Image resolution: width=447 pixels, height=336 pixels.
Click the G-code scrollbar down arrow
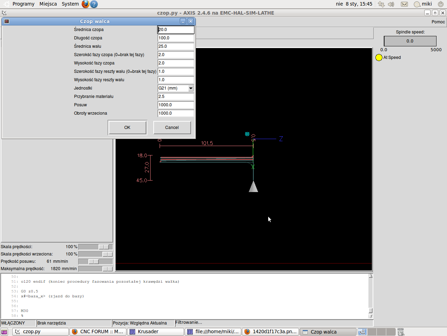(x=371, y=316)
